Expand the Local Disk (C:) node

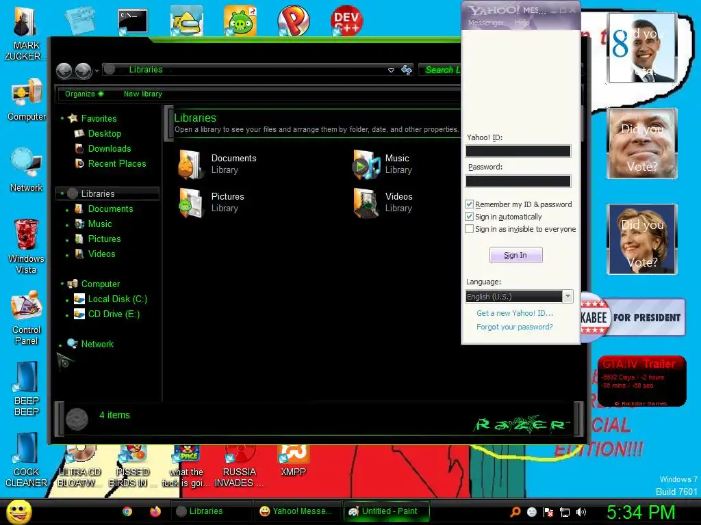pyautogui.click(x=67, y=300)
